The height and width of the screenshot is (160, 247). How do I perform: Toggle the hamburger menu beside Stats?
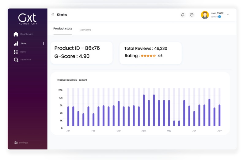[52, 15]
